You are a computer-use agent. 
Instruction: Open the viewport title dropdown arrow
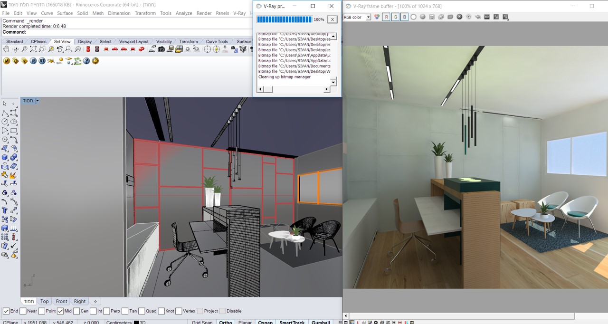(x=37, y=101)
